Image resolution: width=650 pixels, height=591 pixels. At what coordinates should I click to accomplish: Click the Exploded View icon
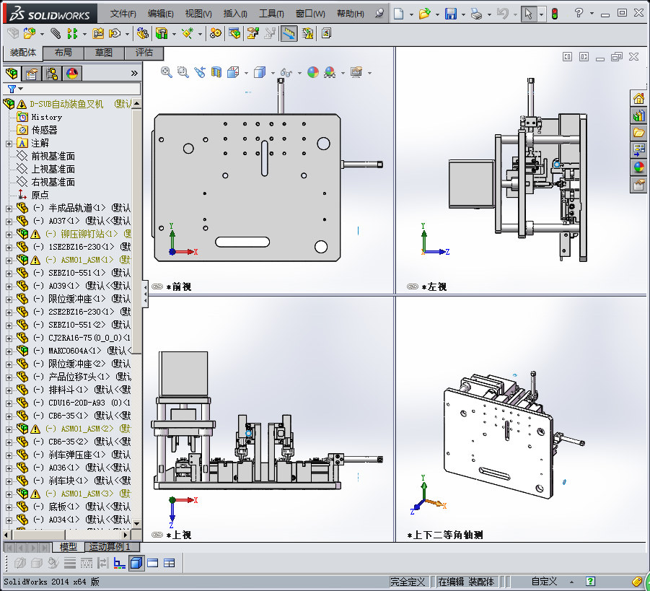[253, 33]
